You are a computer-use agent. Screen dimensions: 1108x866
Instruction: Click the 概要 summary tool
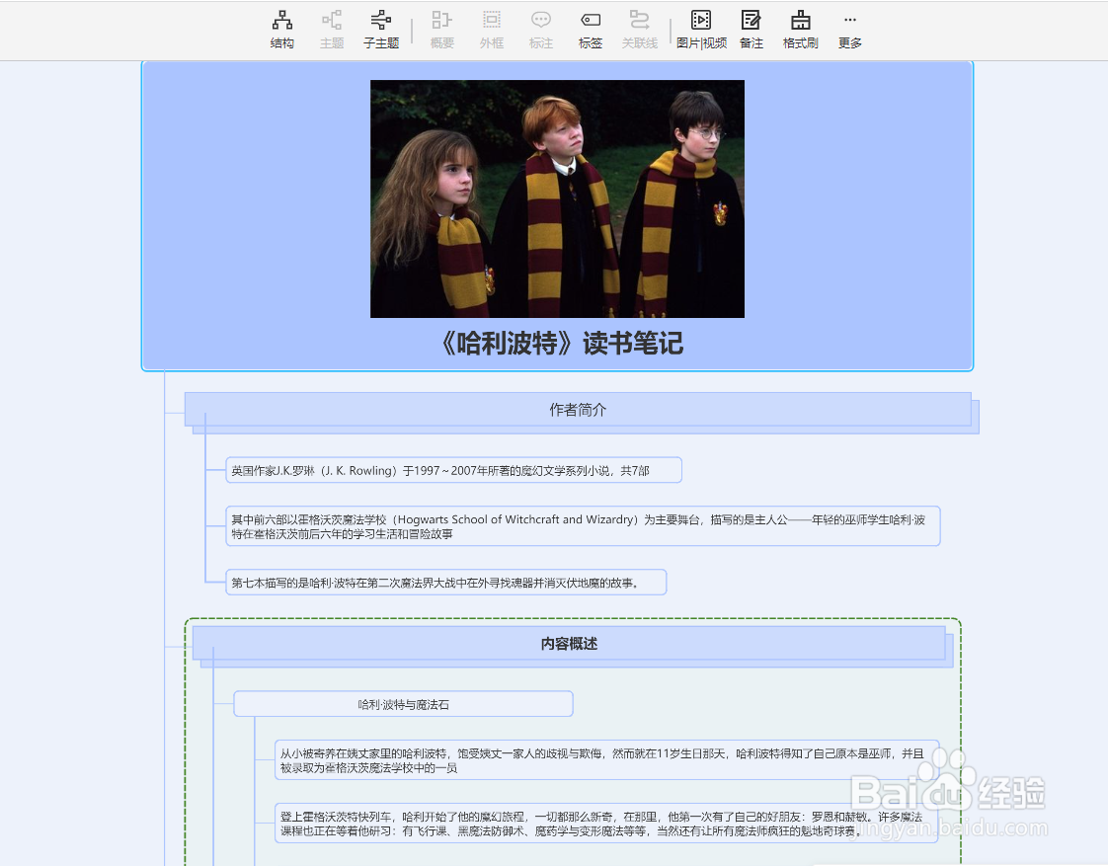pyautogui.click(x=441, y=30)
